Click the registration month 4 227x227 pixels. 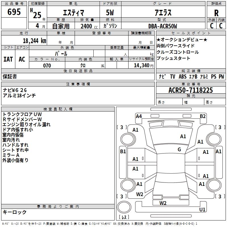(x=37, y=26)
